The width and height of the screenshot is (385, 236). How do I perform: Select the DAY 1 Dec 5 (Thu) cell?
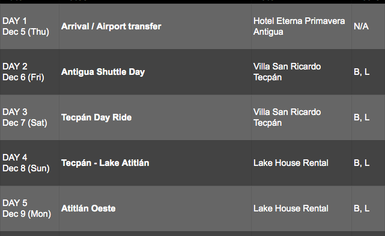tap(29, 26)
